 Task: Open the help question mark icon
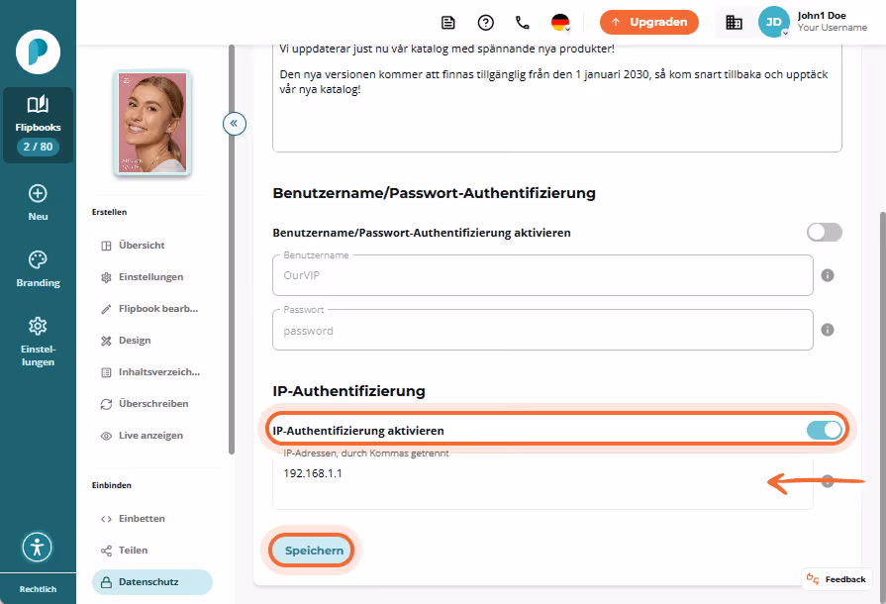coord(486,23)
